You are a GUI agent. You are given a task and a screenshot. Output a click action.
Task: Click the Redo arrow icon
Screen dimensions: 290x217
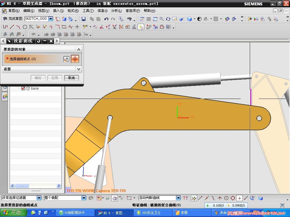click(113, 19)
